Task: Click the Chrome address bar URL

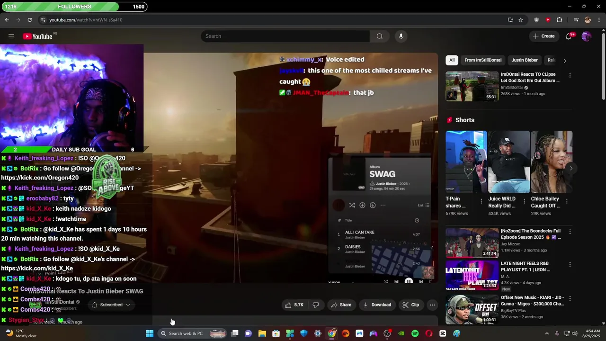Action: 86,20
